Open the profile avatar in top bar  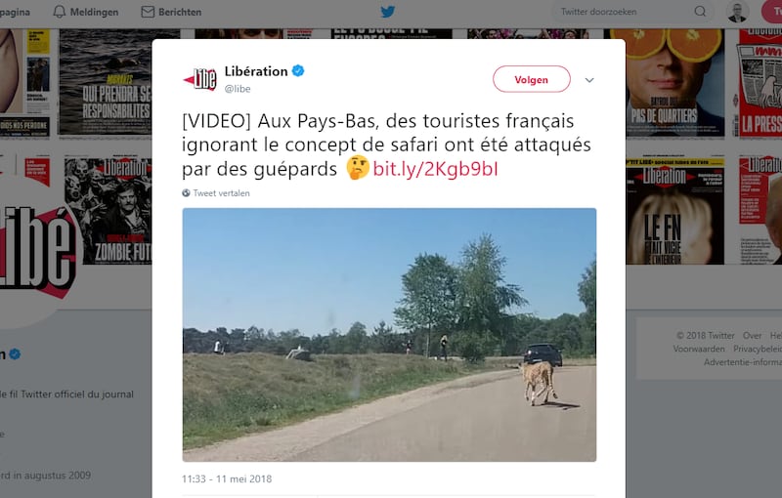(737, 12)
